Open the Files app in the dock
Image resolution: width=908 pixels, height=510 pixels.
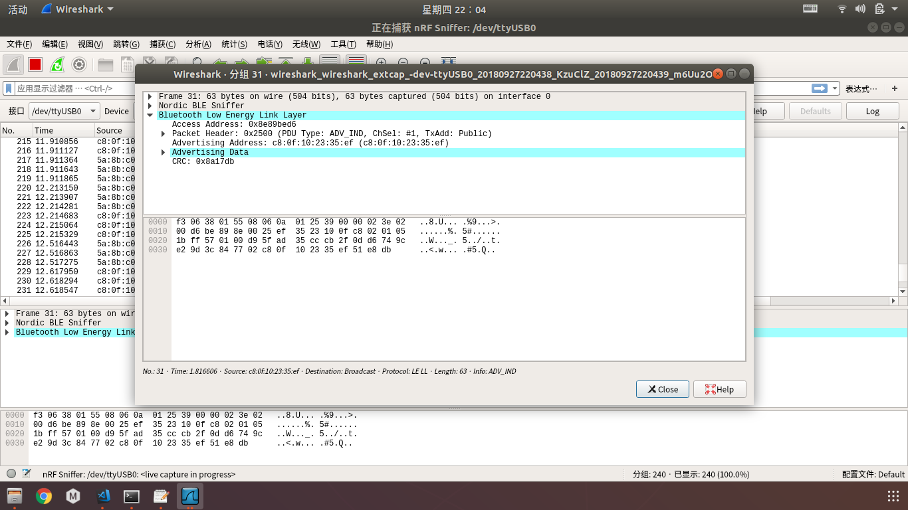pos(15,496)
